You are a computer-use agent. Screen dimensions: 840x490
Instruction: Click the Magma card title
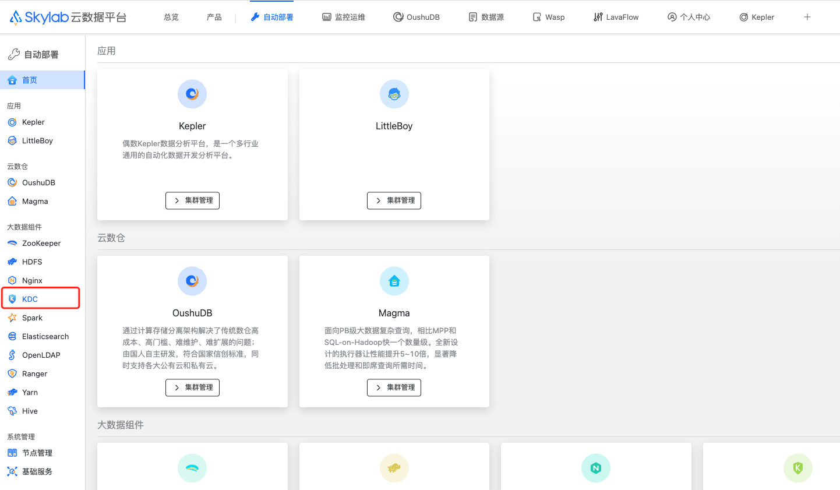click(x=394, y=313)
